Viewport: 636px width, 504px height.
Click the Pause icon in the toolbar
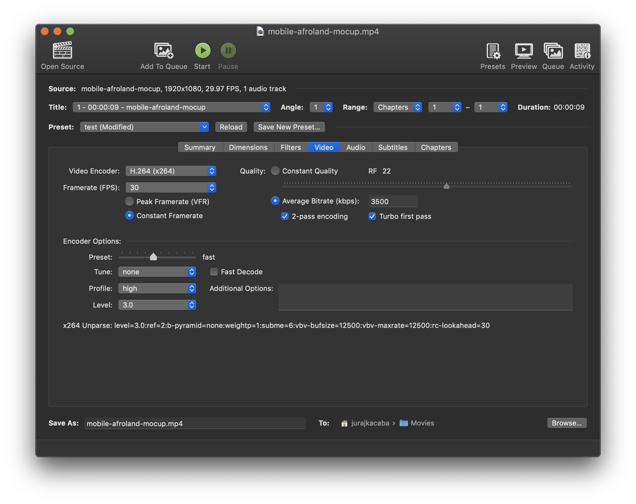(228, 50)
